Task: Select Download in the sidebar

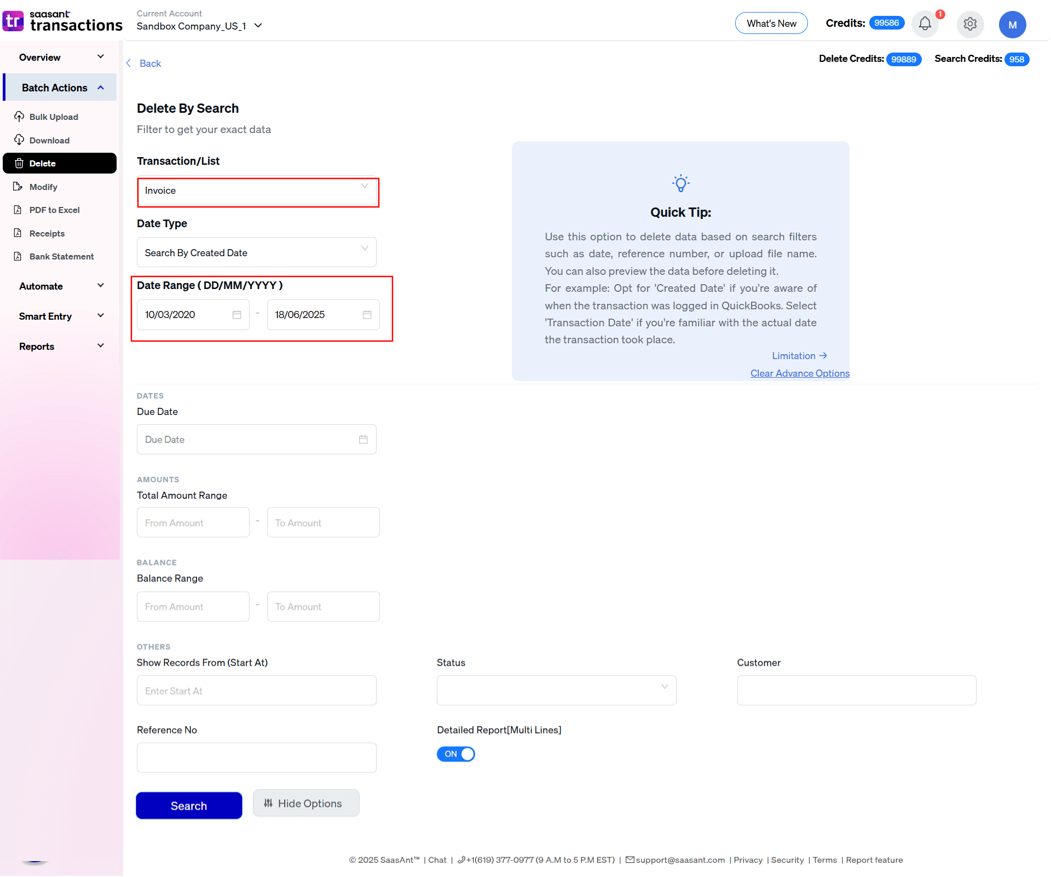Action: click(49, 140)
